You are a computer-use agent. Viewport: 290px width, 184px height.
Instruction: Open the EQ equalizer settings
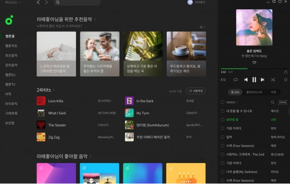coord(223,80)
